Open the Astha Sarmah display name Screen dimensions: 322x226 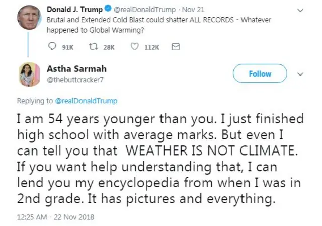[76, 69]
